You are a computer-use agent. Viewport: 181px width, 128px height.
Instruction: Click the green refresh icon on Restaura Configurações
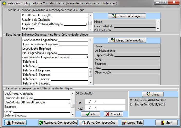(x=41, y=123)
